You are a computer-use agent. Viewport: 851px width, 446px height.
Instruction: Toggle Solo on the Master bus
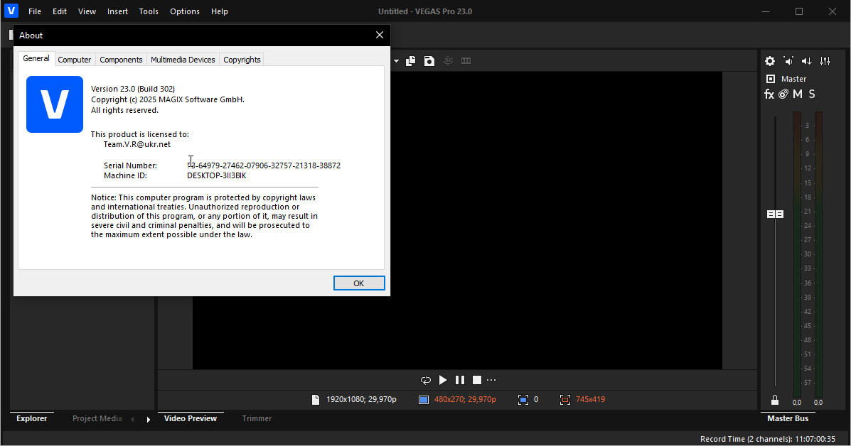coord(812,94)
